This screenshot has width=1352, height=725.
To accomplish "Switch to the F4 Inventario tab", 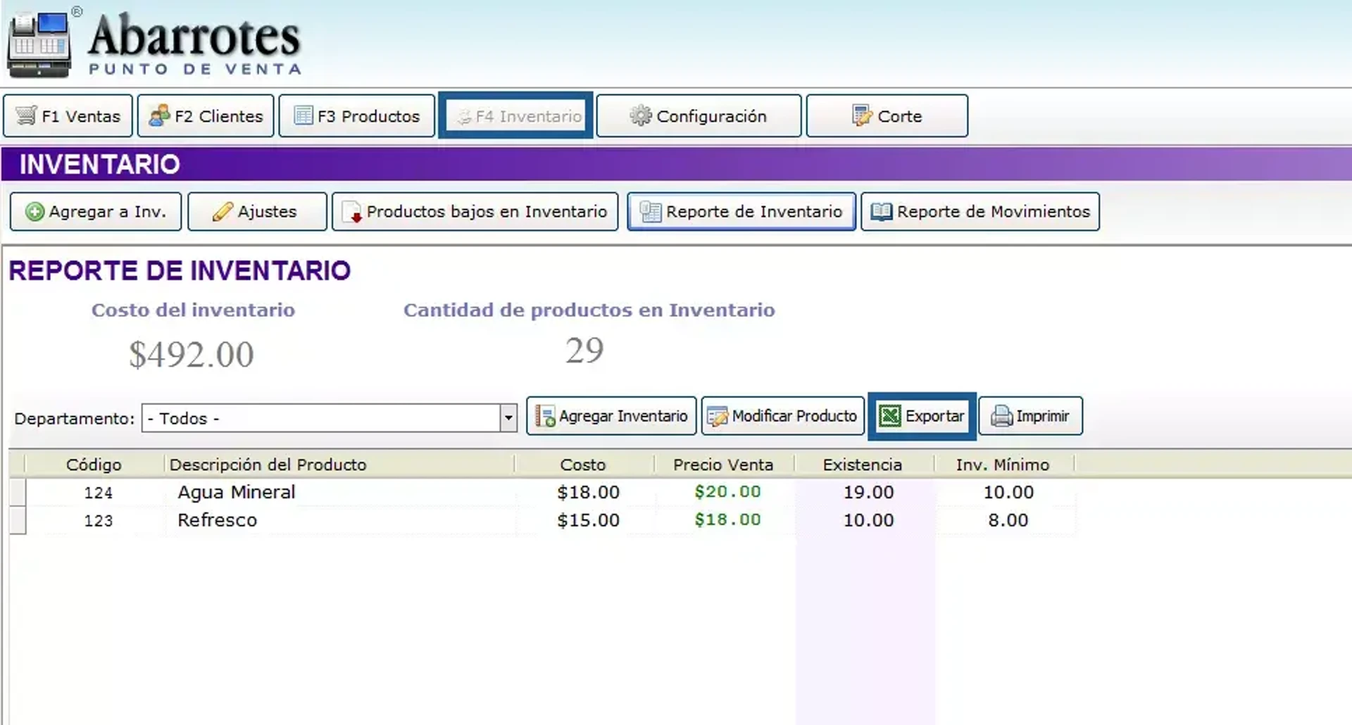I will pos(515,116).
